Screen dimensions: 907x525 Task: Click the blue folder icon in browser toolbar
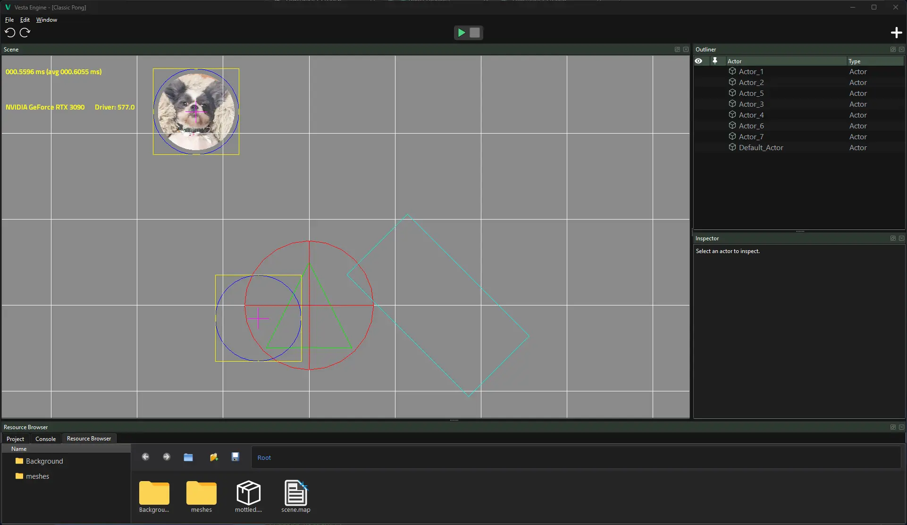(x=188, y=457)
